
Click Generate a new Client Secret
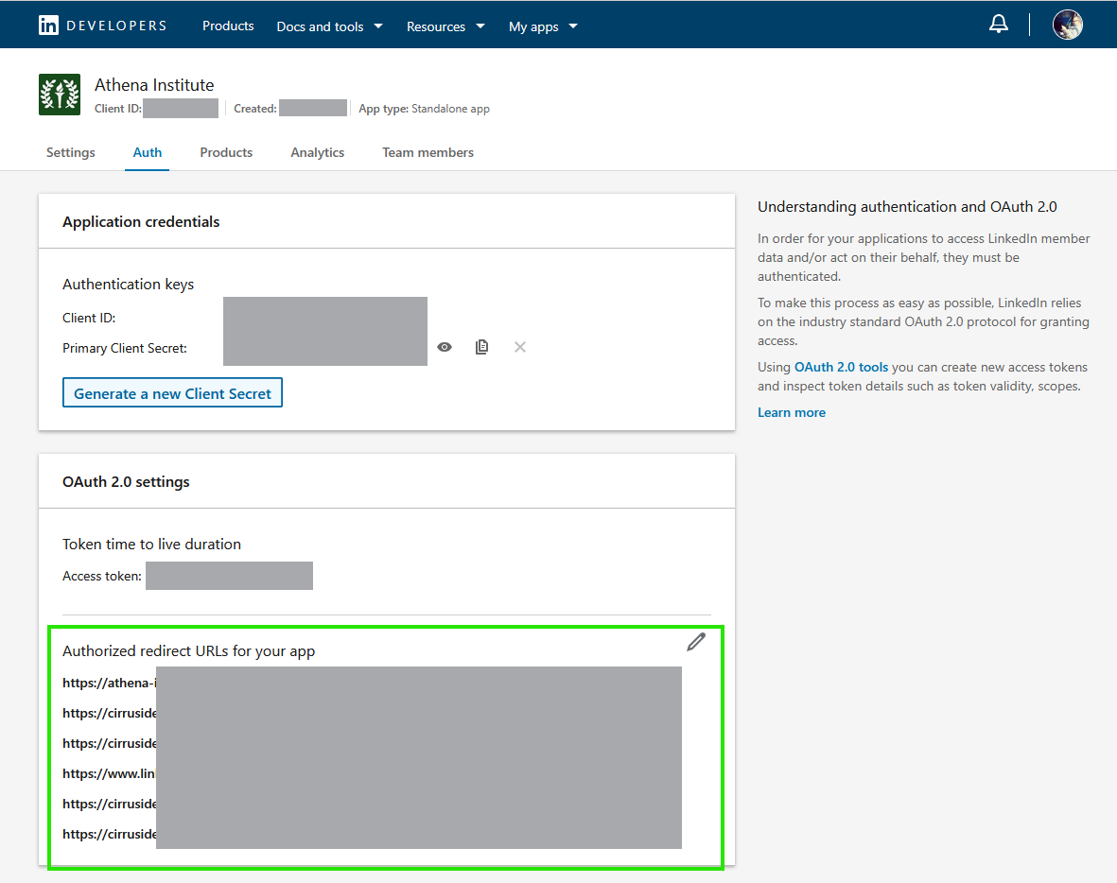pyautogui.click(x=172, y=393)
